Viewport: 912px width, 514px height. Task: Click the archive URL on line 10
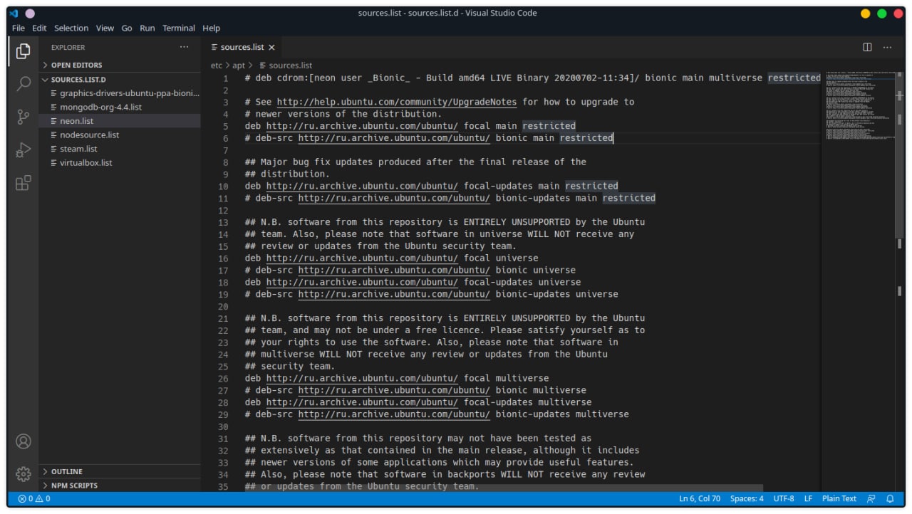click(362, 186)
